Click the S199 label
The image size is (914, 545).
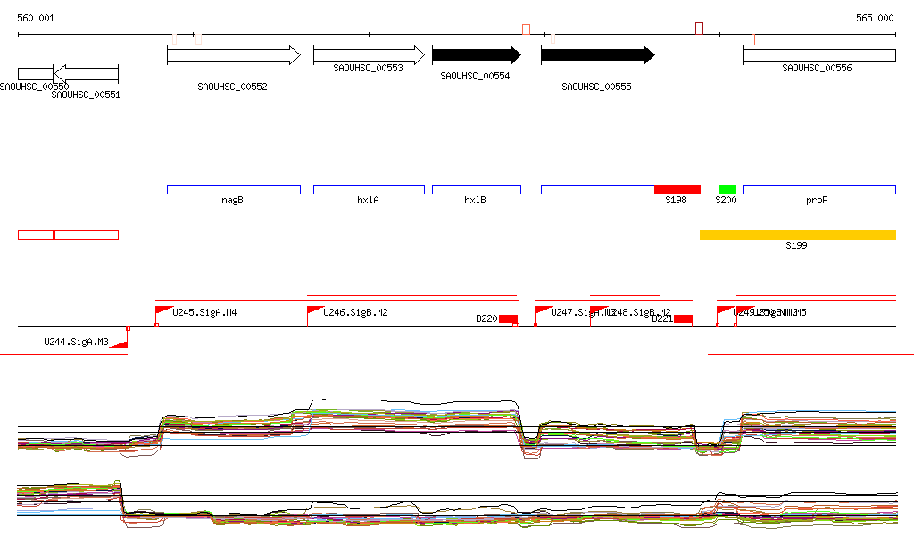point(796,245)
